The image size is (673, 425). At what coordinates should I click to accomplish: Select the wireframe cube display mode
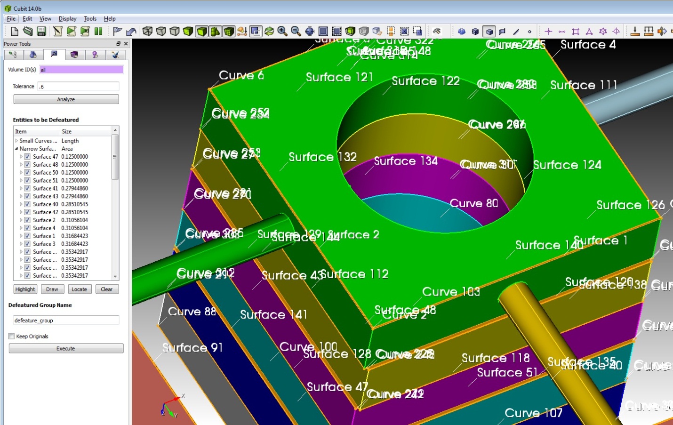(147, 32)
